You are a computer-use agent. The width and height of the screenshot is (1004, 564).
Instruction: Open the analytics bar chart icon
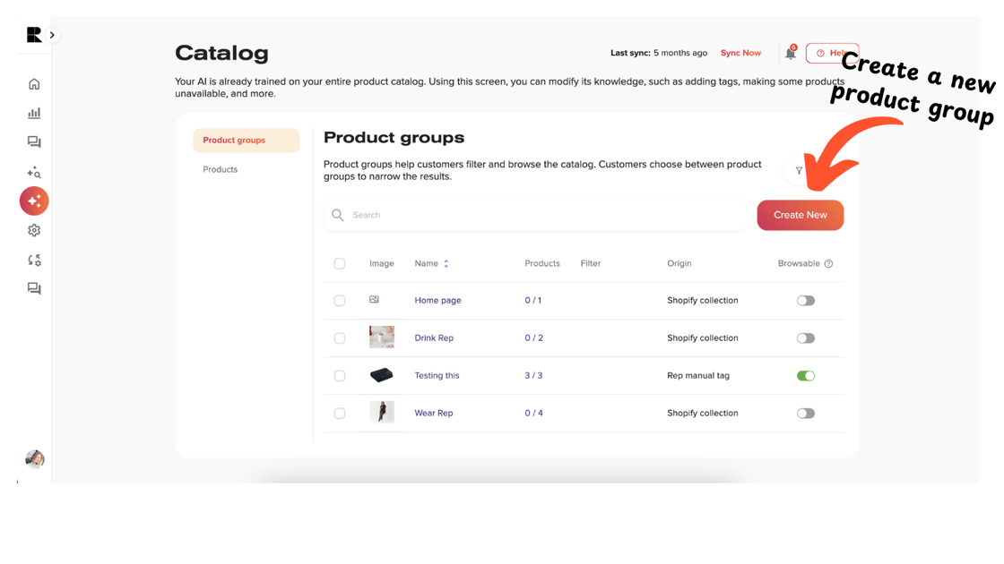pos(34,113)
